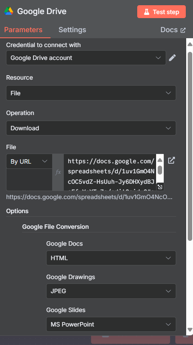
Task: Open Google Slides MS PowerPoint dropdown
Action: coord(111,324)
